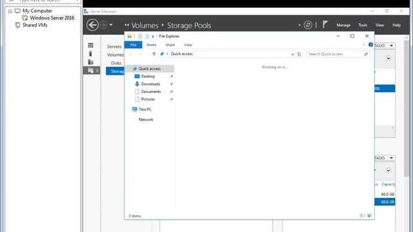The width and height of the screenshot is (413, 232).
Task: Select Quick access in the navigation pane
Action: (149, 69)
